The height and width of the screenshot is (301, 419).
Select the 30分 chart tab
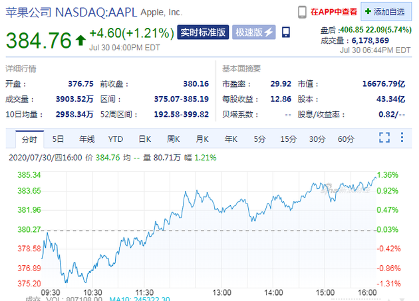tap(317, 139)
